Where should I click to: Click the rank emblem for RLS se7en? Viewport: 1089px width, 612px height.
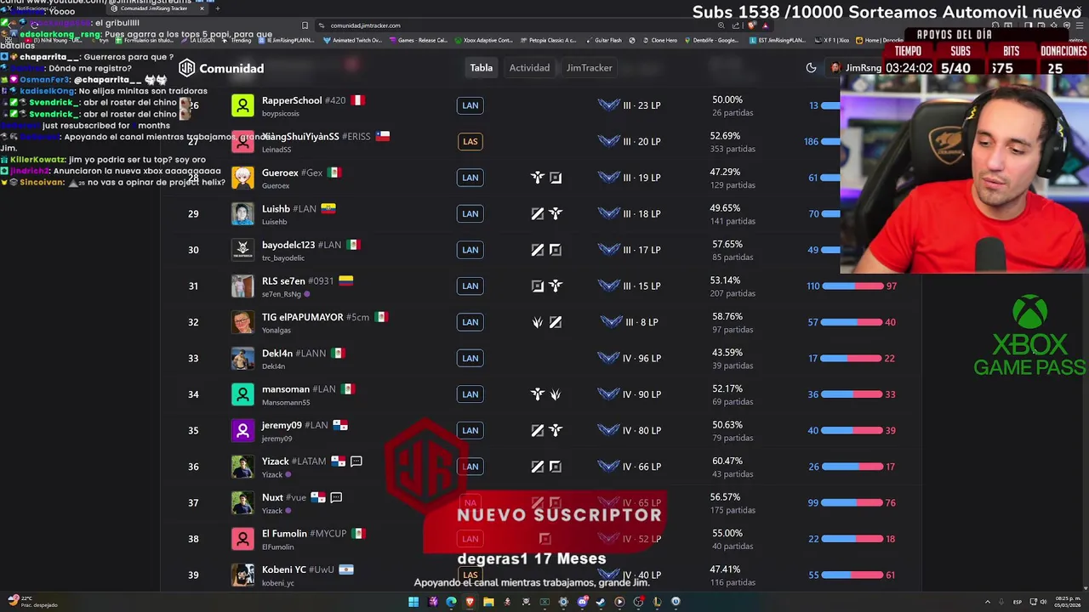click(608, 286)
